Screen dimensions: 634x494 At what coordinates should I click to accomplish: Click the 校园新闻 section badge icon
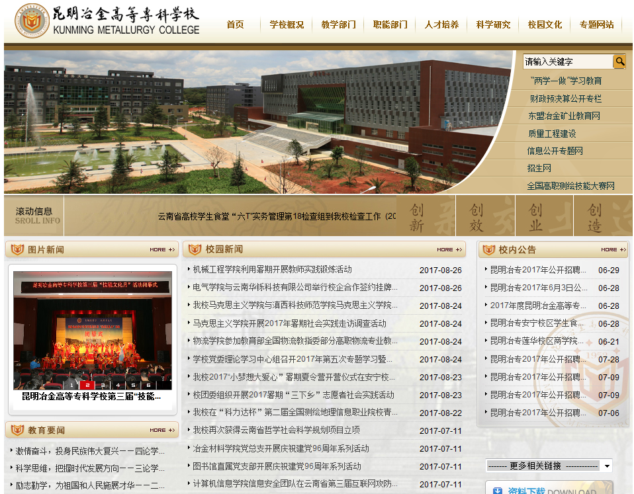195,250
